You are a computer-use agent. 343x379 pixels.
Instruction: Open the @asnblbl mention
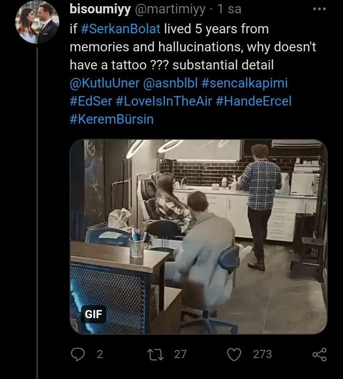[x=170, y=83]
